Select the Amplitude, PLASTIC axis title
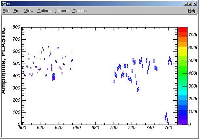Viewport: 199px width, 139px height. point(4,61)
